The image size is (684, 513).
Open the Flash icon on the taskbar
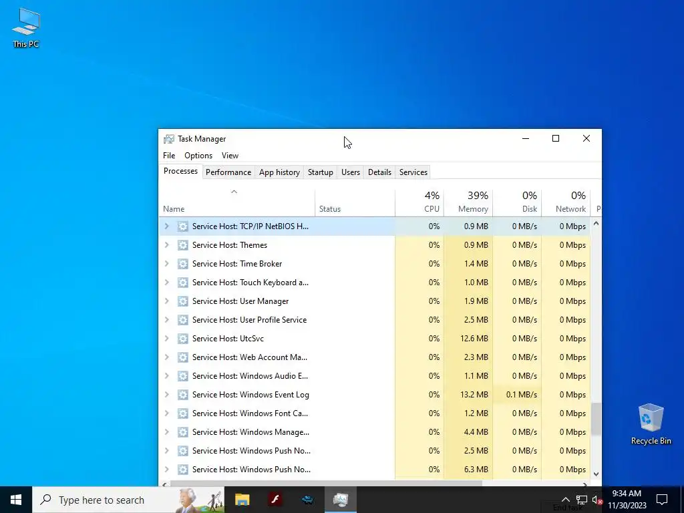pyautogui.click(x=275, y=500)
